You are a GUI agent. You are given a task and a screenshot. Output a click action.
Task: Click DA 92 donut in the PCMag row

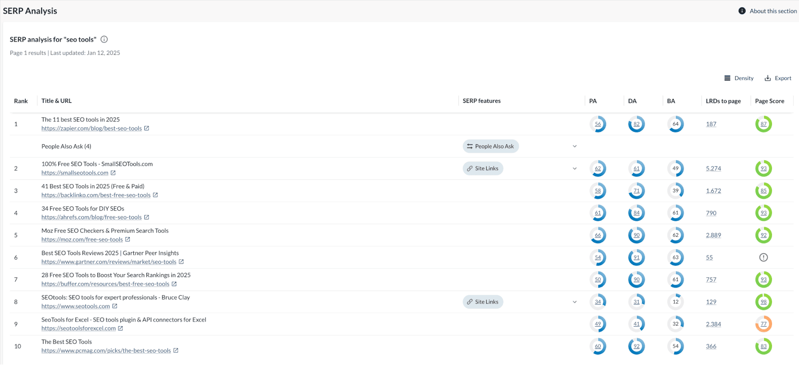(x=637, y=347)
